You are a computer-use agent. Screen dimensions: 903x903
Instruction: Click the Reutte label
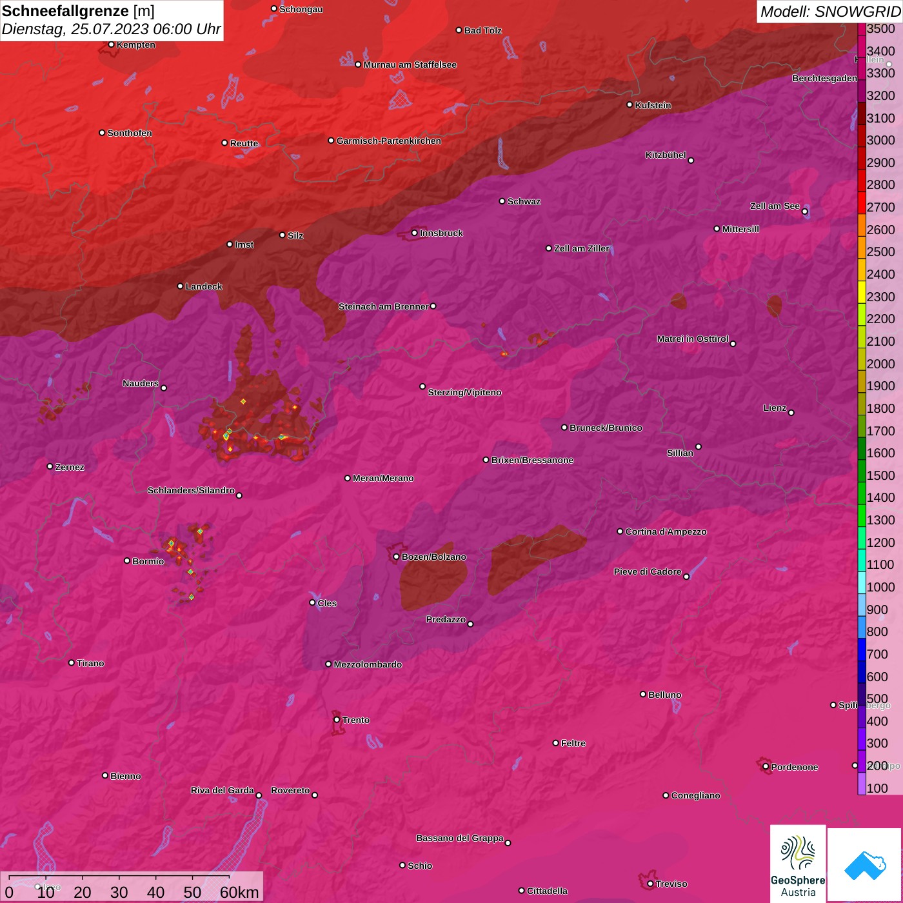coord(244,143)
